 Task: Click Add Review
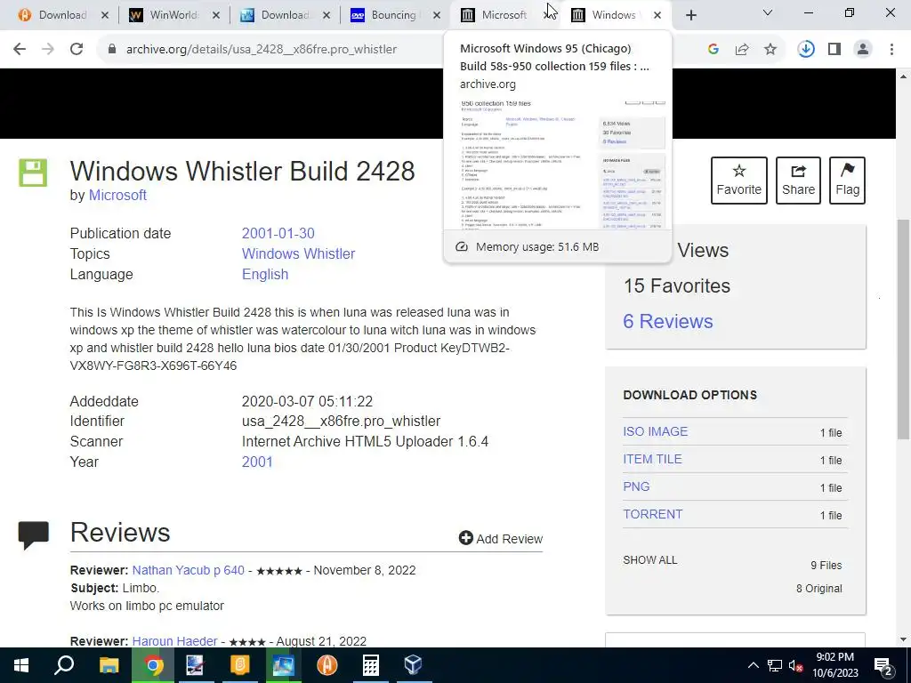click(501, 538)
